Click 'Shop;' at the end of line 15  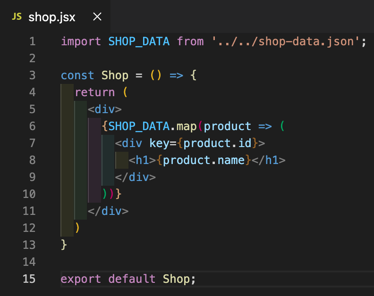[x=179, y=279]
